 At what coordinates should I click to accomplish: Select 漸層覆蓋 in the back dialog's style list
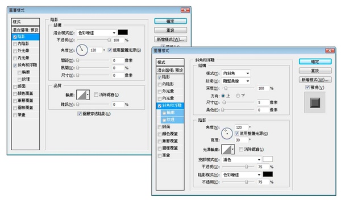pyautogui.click(x=25, y=100)
